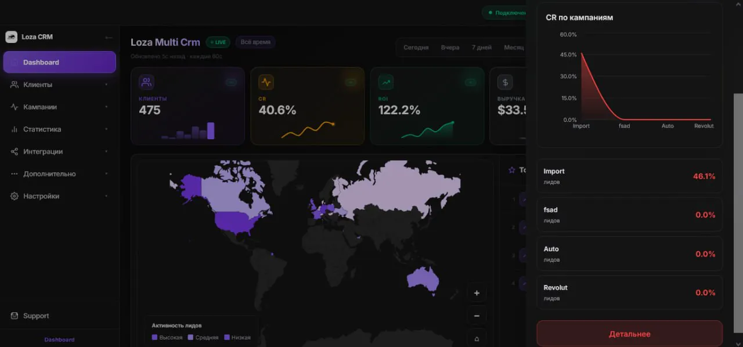743x347 pixels.
Task: Expand the Интеграции menu chevron
Action: tap(106, 151)
